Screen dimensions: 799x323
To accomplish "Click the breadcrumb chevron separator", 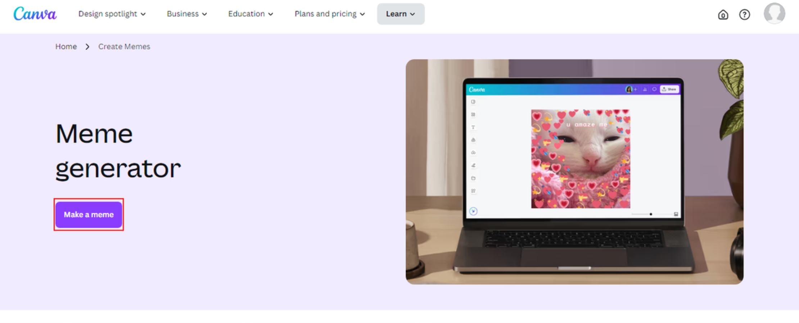I will click(x=87, y=47).
